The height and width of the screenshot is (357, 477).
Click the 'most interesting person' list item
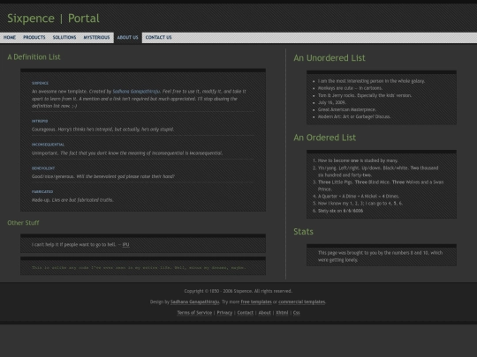(371, 81)
